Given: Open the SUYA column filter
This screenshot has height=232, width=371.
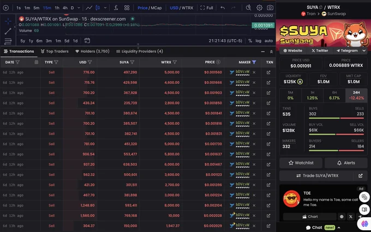Looking at the screenshot, I should tap(132, 62).
